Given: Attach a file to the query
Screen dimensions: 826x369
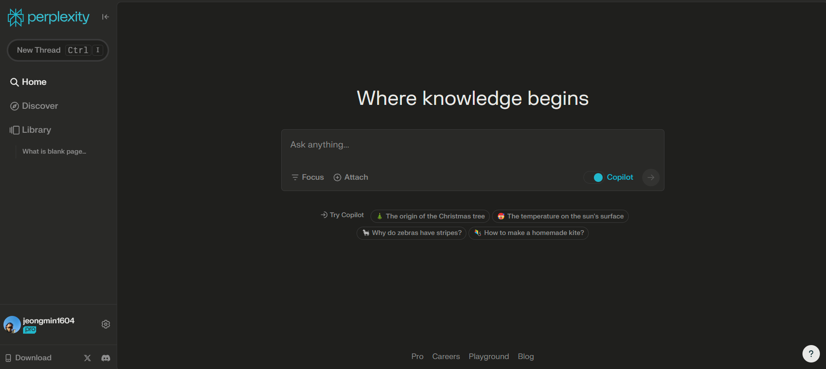Looking at the screenshot, I should tap(351, 177).
